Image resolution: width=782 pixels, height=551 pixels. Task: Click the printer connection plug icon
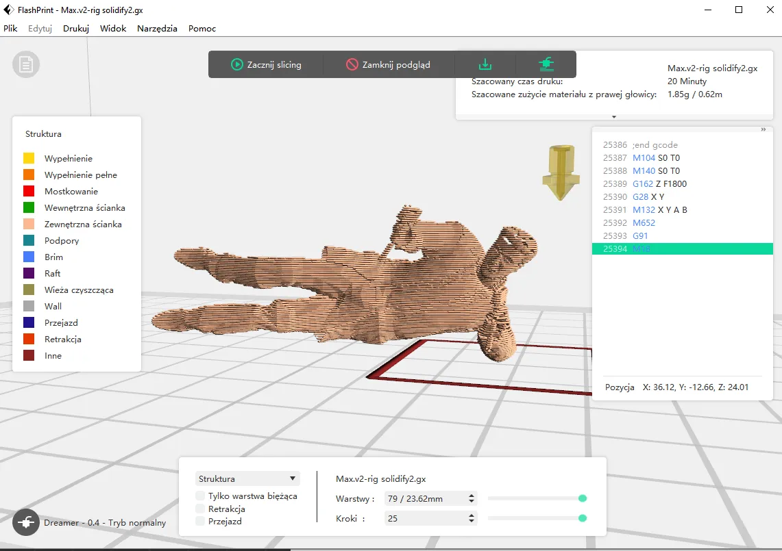point(26,522)
